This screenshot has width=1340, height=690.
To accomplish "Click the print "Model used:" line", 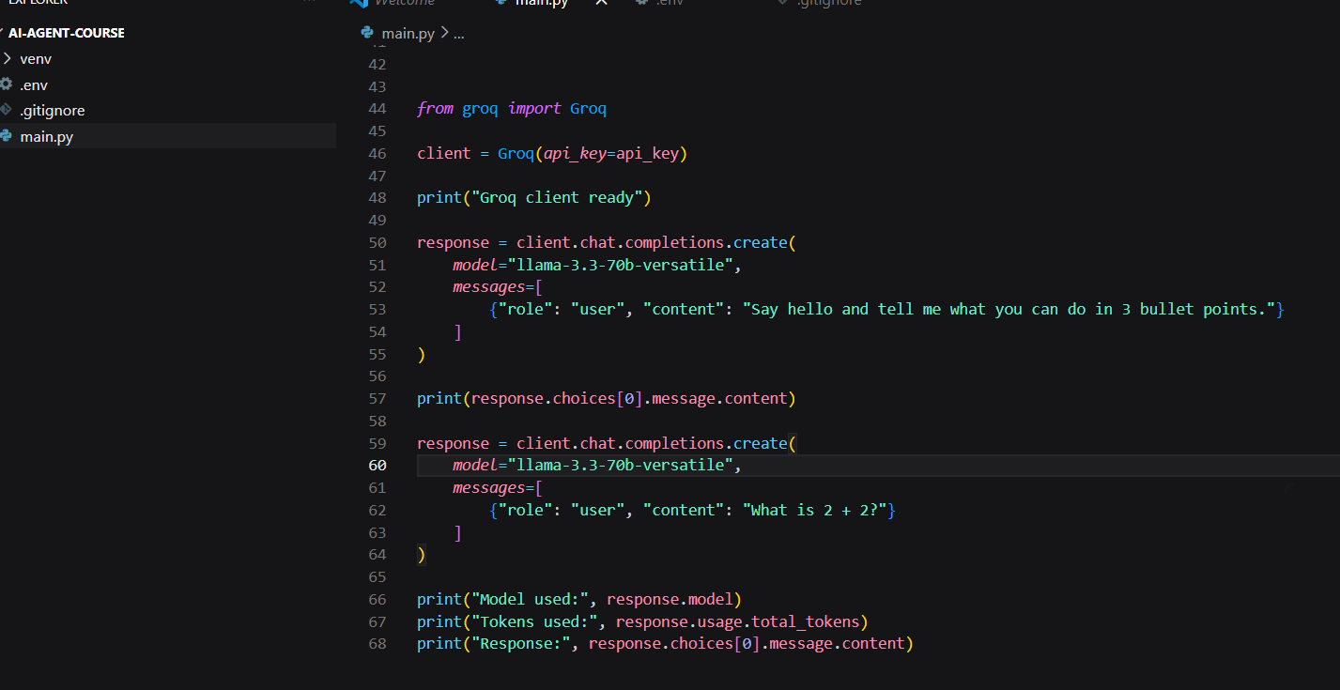I will click(579, 599).
